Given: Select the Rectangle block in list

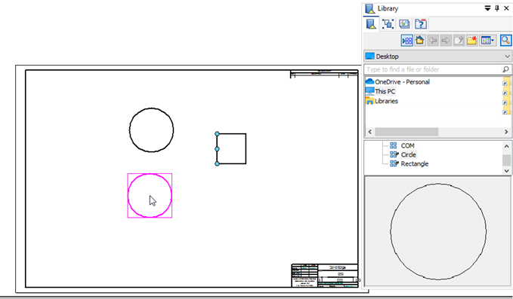Looking at the screenshot, I should point(414,163).
